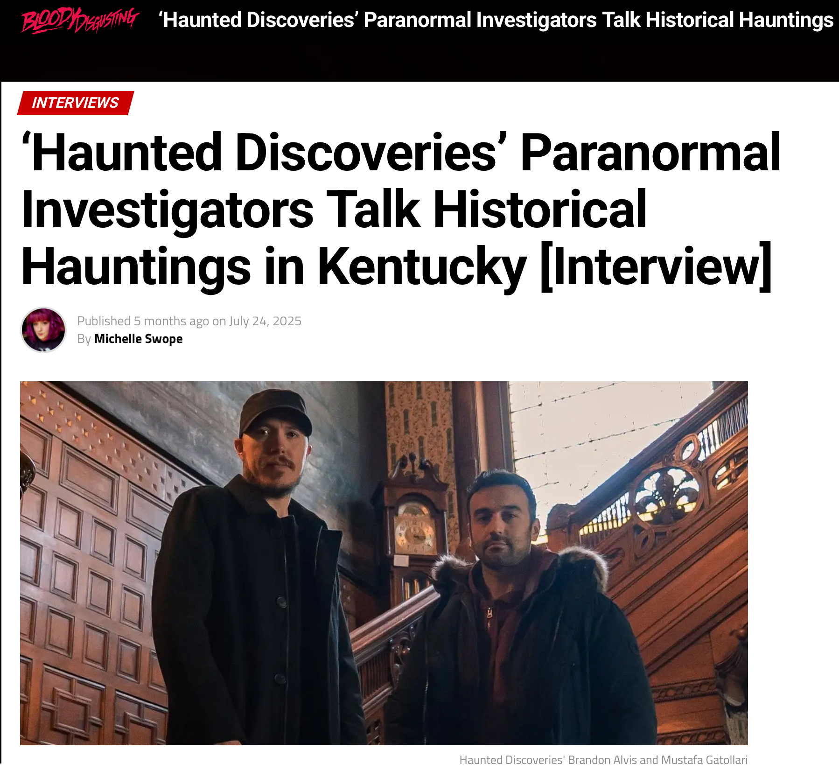This screenshot has height=770, width=839.
Task: Open the Michelle Swope author link
Action: pos(138,339)
